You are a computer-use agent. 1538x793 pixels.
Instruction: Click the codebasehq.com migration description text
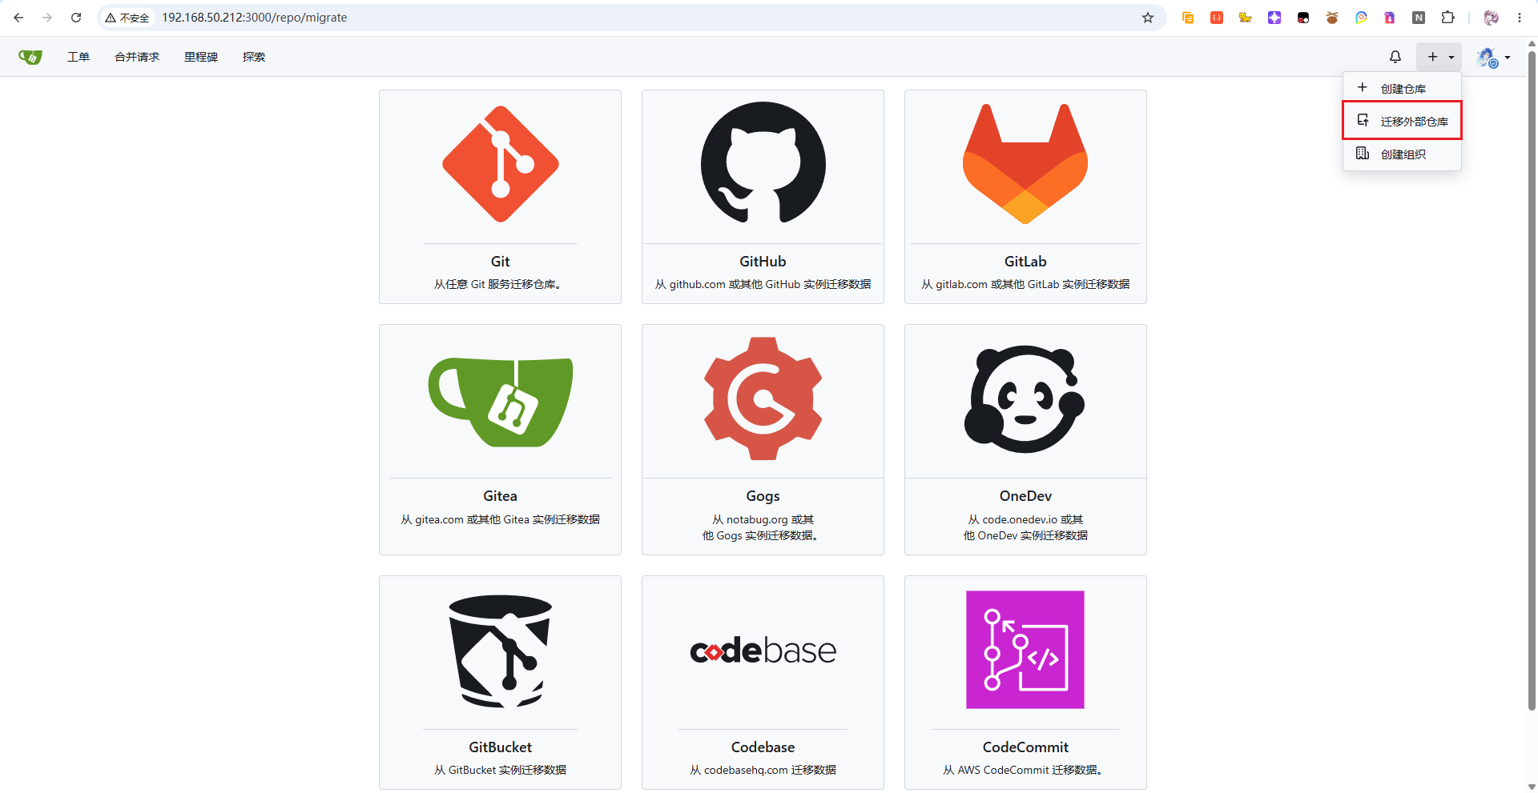click(x=763, y=770)
